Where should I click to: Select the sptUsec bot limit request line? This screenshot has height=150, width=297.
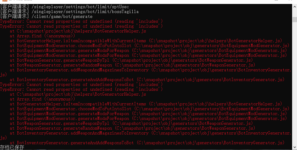point(65,7)
